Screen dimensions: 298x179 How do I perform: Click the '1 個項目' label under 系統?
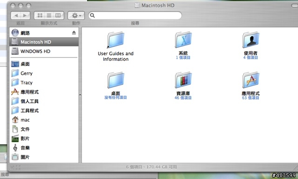click(183, 58)
